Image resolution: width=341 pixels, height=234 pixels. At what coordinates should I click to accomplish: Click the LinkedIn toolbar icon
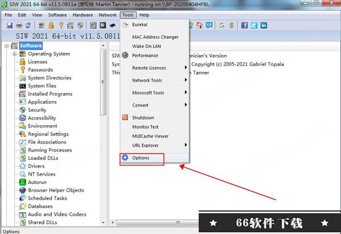pyautogui.click(x=264, y=26)
